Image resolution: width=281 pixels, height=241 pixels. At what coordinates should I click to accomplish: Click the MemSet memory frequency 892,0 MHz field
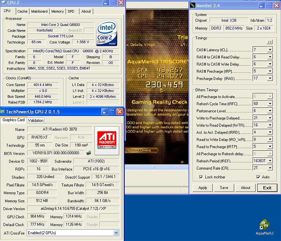click(x=234, y=28)
